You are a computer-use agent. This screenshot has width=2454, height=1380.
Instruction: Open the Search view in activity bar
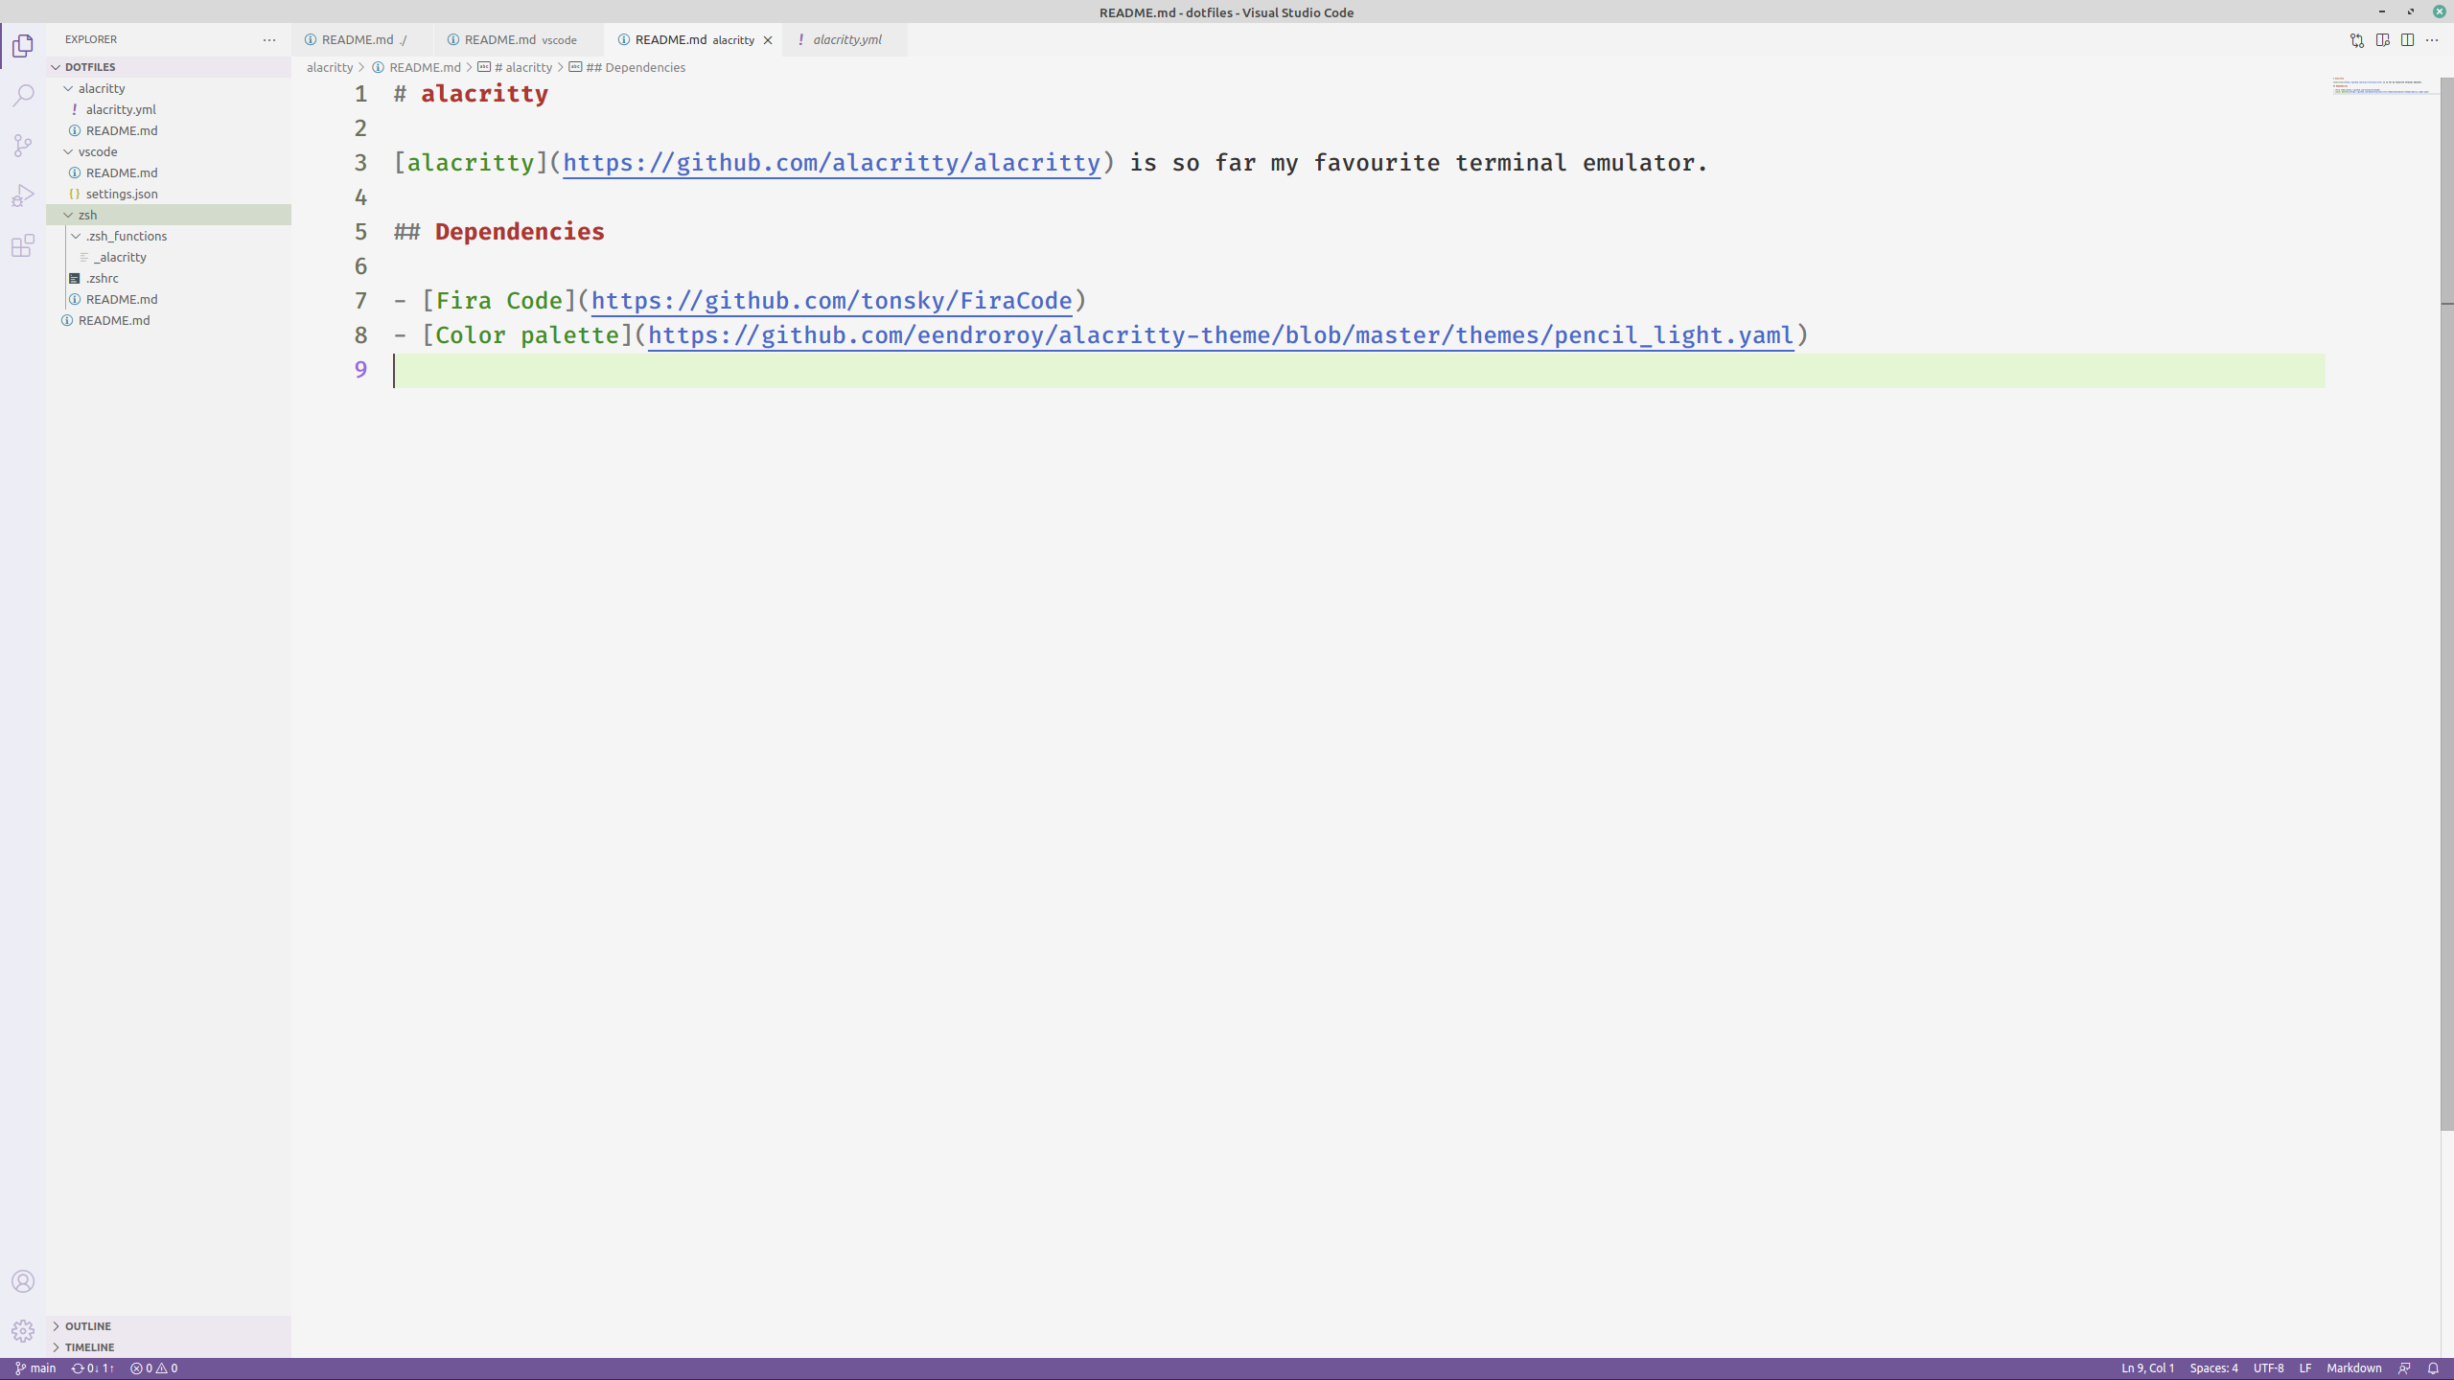coord(23,96)
